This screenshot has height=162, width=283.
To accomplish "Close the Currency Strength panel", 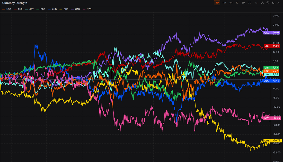I will tap(278, 3).
